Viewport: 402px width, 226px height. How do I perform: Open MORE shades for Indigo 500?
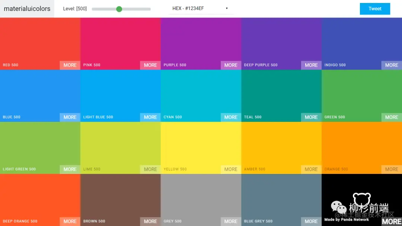pos(392,65)
